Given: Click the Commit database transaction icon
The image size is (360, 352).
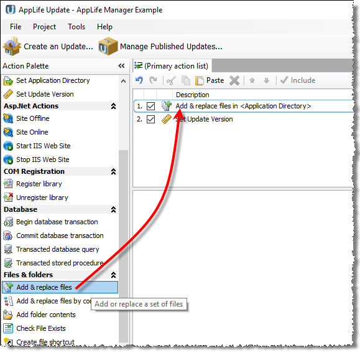Looking at the screenshot, I should pos(8,235).
